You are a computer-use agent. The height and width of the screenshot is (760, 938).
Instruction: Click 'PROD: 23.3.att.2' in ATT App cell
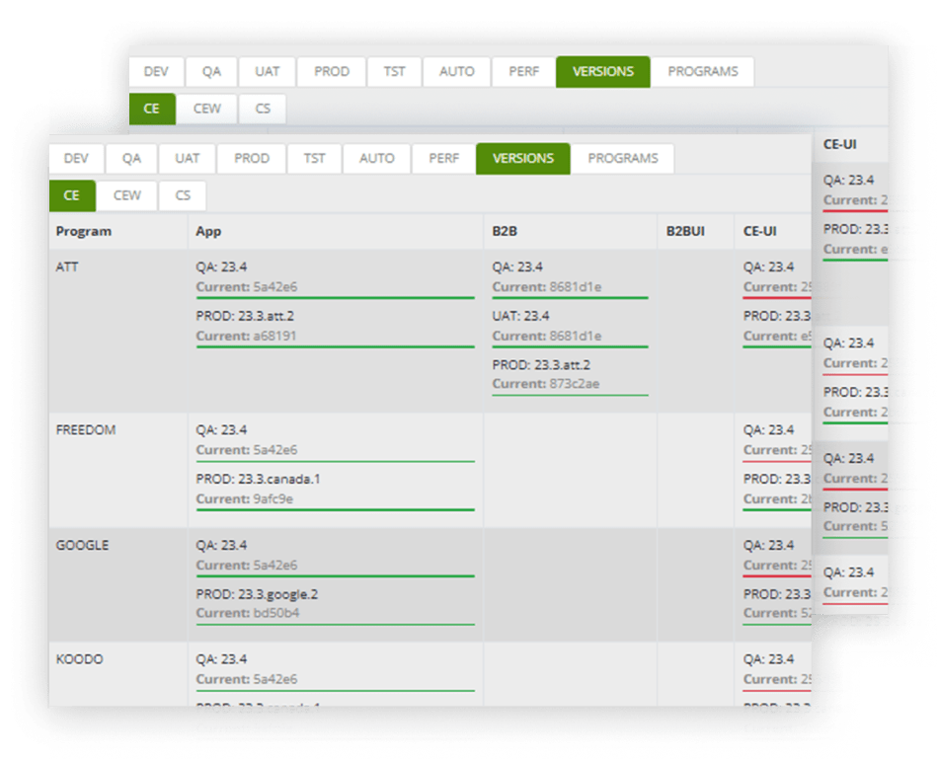coord(245,316)
